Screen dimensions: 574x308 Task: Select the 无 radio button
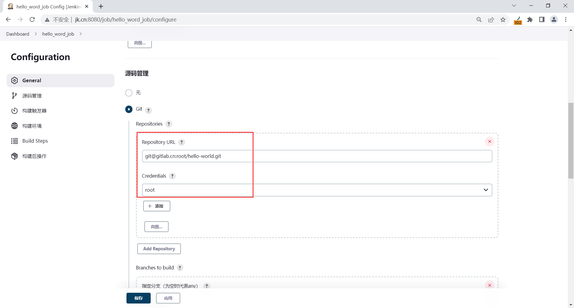pos(129,93)
